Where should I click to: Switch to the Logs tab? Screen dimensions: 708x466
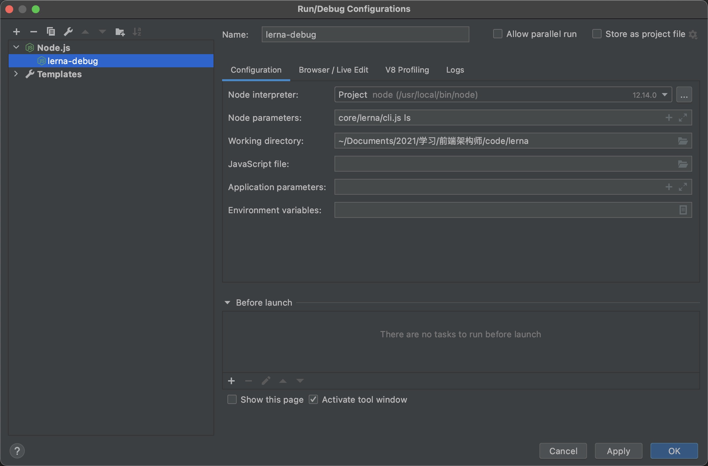tap(455, 70)
